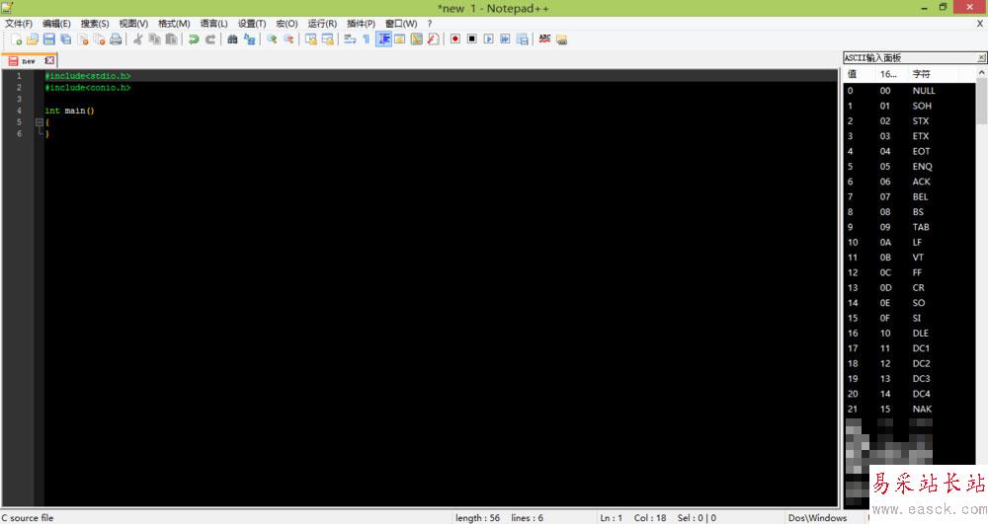Viewport: 988px width, 524px height.
Task: Run macro multiple times
Action: tap(505, 39)
